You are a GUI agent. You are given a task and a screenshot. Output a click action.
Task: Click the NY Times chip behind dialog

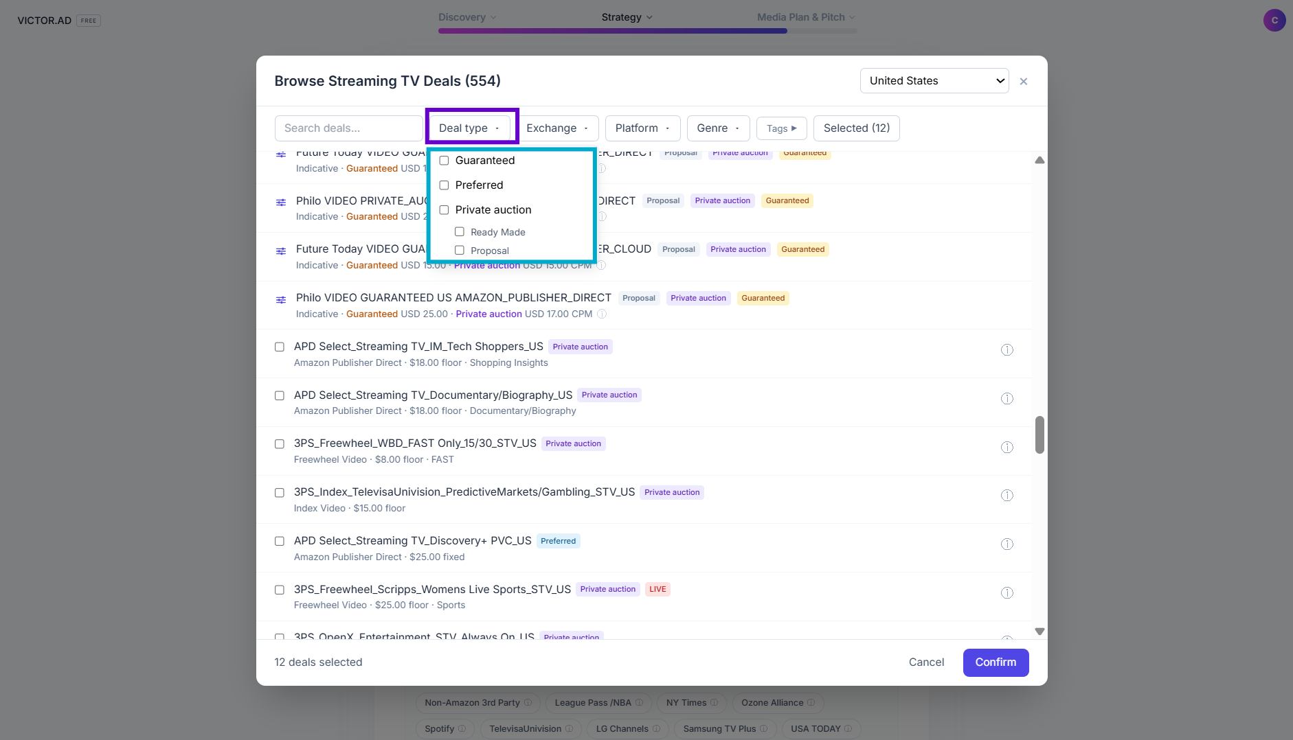691,702
